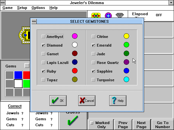Click the cyan Turquoise color circle
The image size is (174, 130).
tap(126, 79)
